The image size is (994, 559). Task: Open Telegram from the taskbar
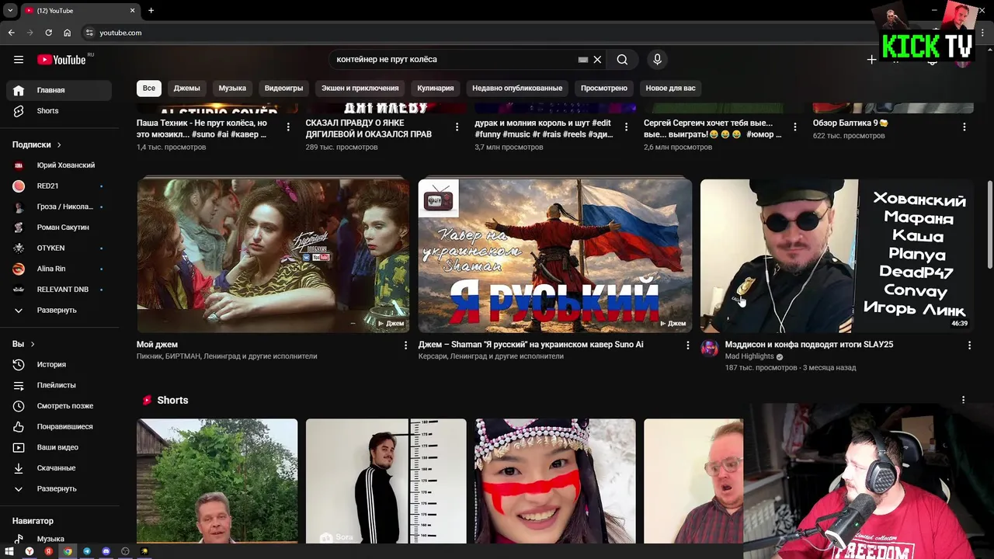(87, 551)
